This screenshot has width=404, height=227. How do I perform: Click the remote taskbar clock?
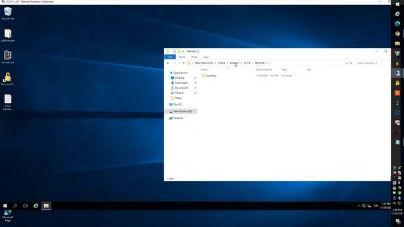[386, 206]
